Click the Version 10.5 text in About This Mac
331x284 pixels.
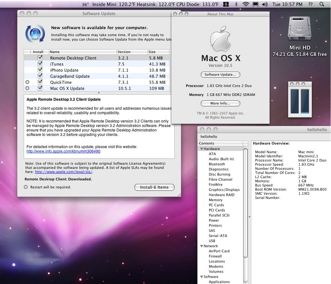pos(220,66)
